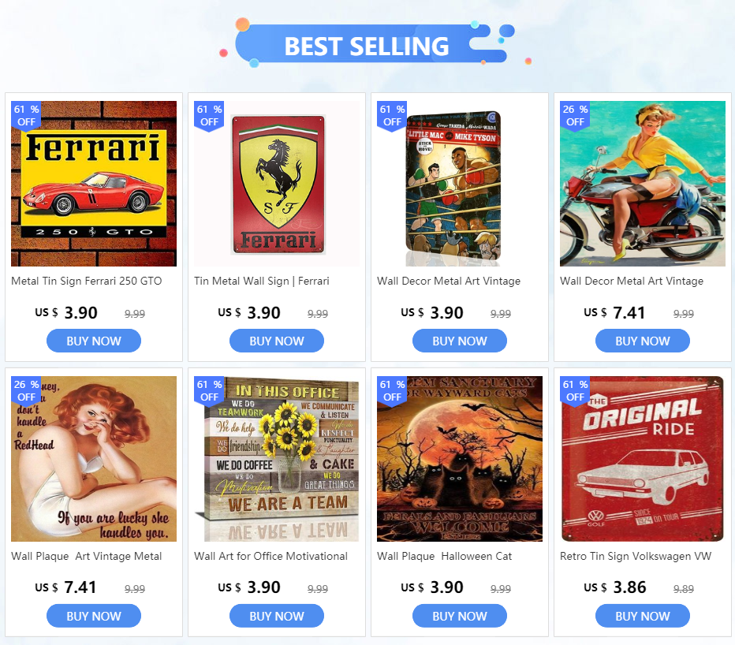
Task: Click BUY NOW for the RedHead wall plaque
Action: coord(94,616)
